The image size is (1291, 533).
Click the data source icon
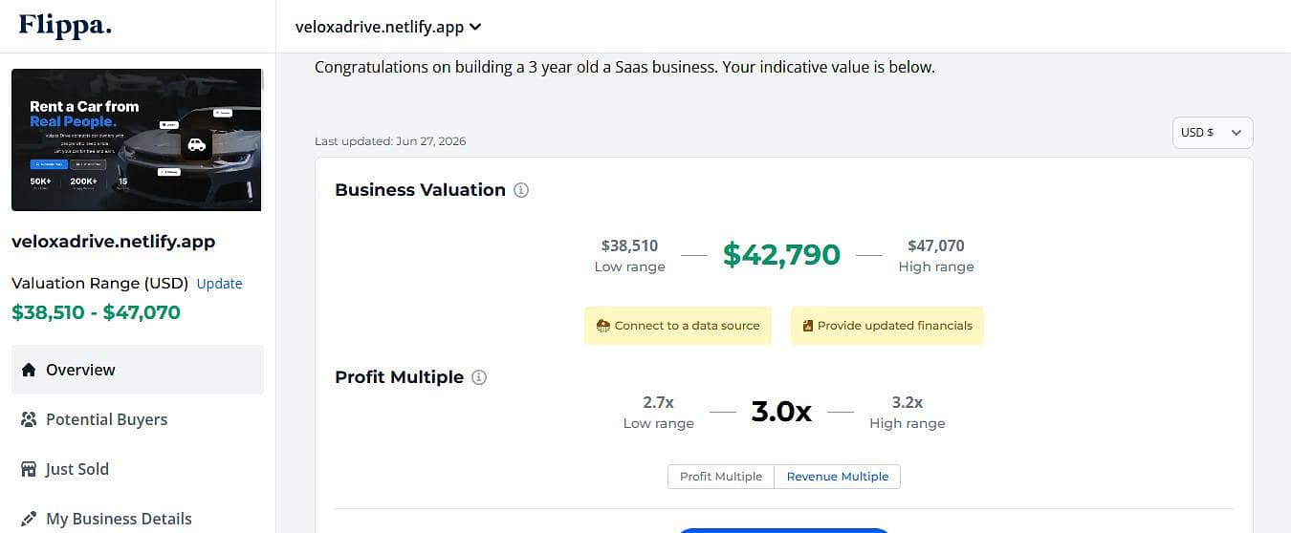[602, 326]
